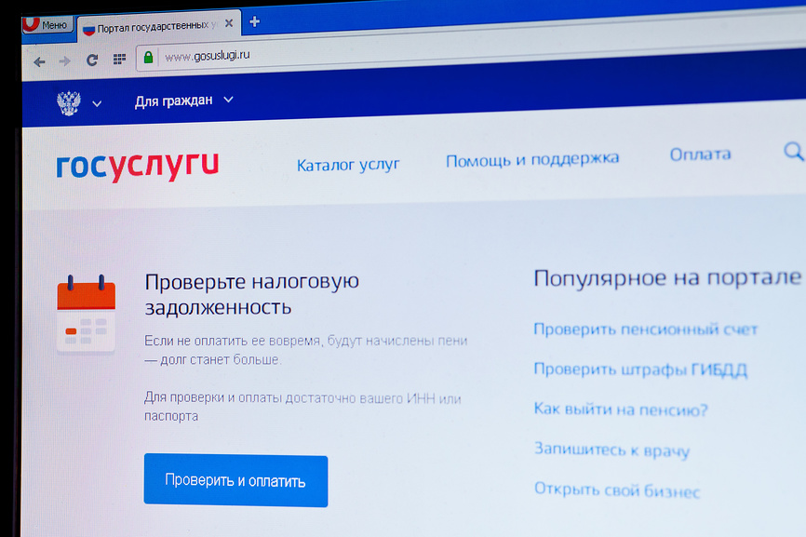This screenshot has height=537, width=806.
Task: Click heading Проверьте налоговую задолженность
Action: (252, 294)
